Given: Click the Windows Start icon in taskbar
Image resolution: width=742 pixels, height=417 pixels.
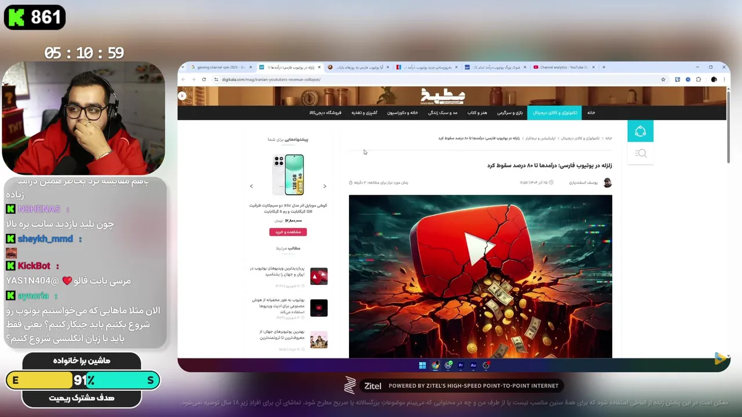Looking at the screenshot, I should (x=422, y=365).
